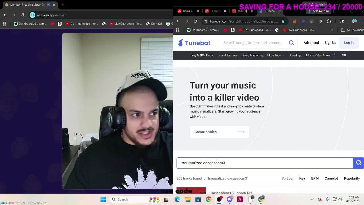Open OBS Studio from the taskbar
Image resolution: width=364 pixels, height=205 pixels.
219,199
